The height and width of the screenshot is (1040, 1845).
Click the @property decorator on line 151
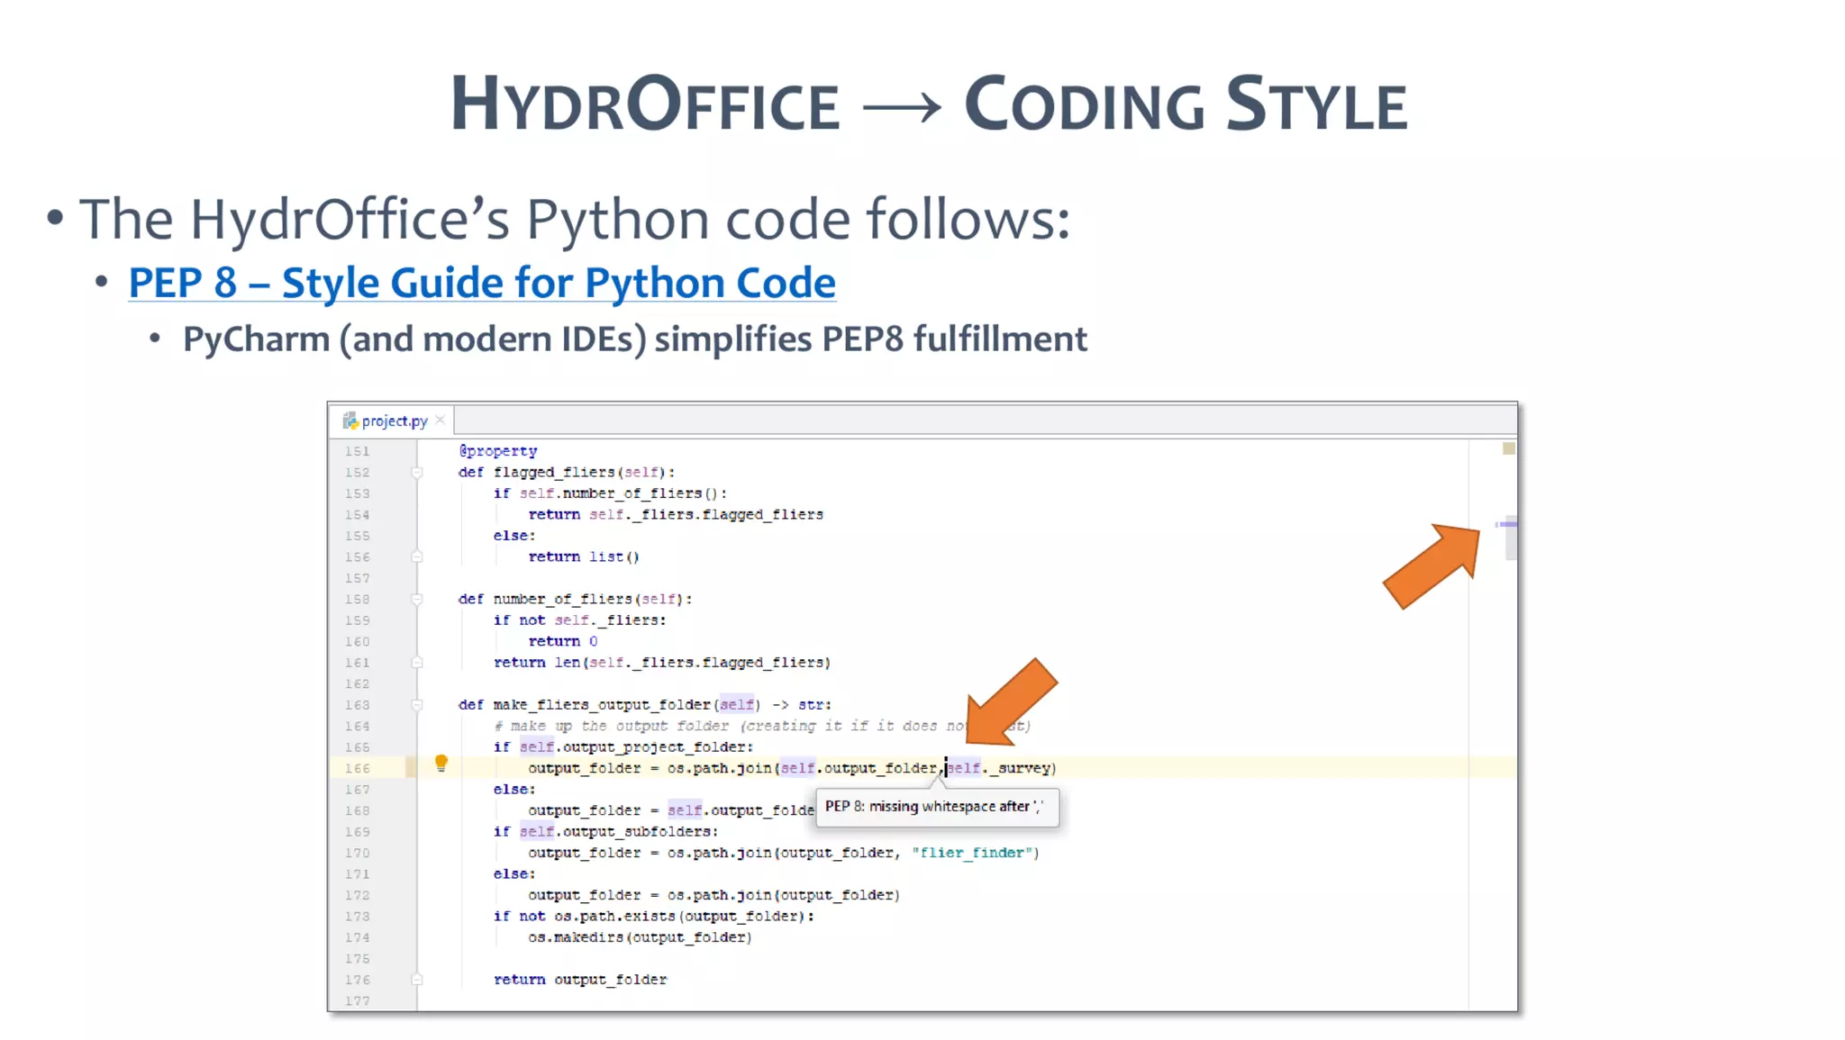click(497, 451)
